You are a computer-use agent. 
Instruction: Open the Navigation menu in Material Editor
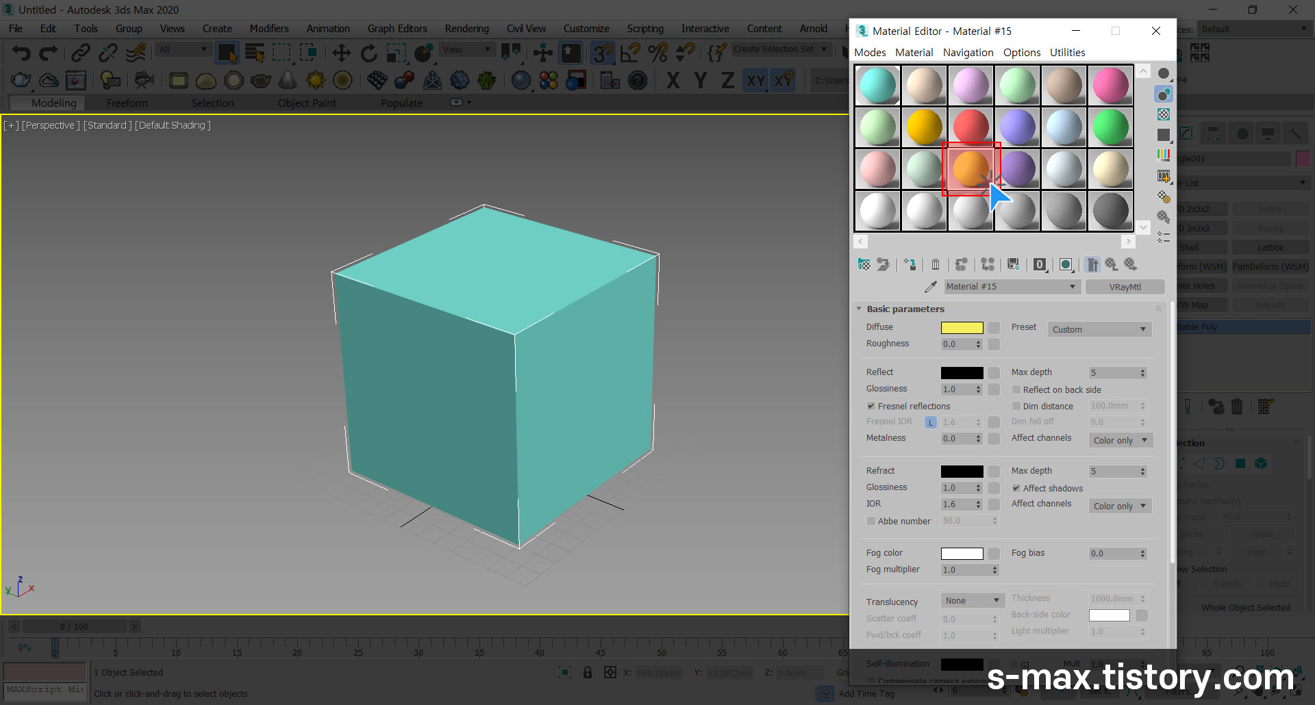pos(968,53)
